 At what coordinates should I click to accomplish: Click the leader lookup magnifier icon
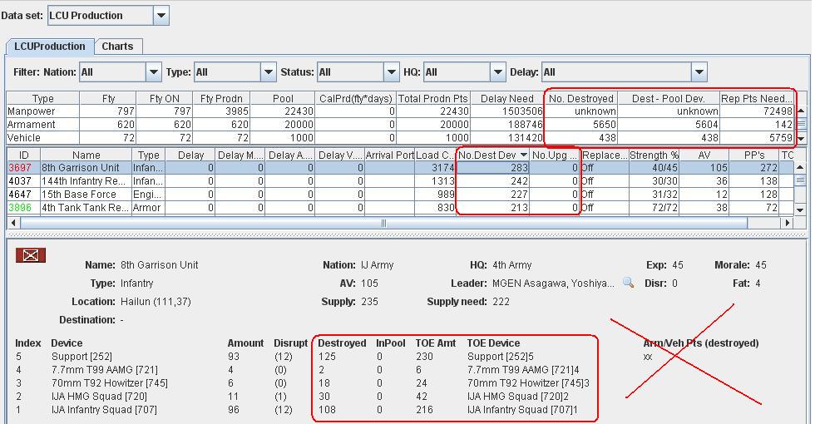coord(629,283)
